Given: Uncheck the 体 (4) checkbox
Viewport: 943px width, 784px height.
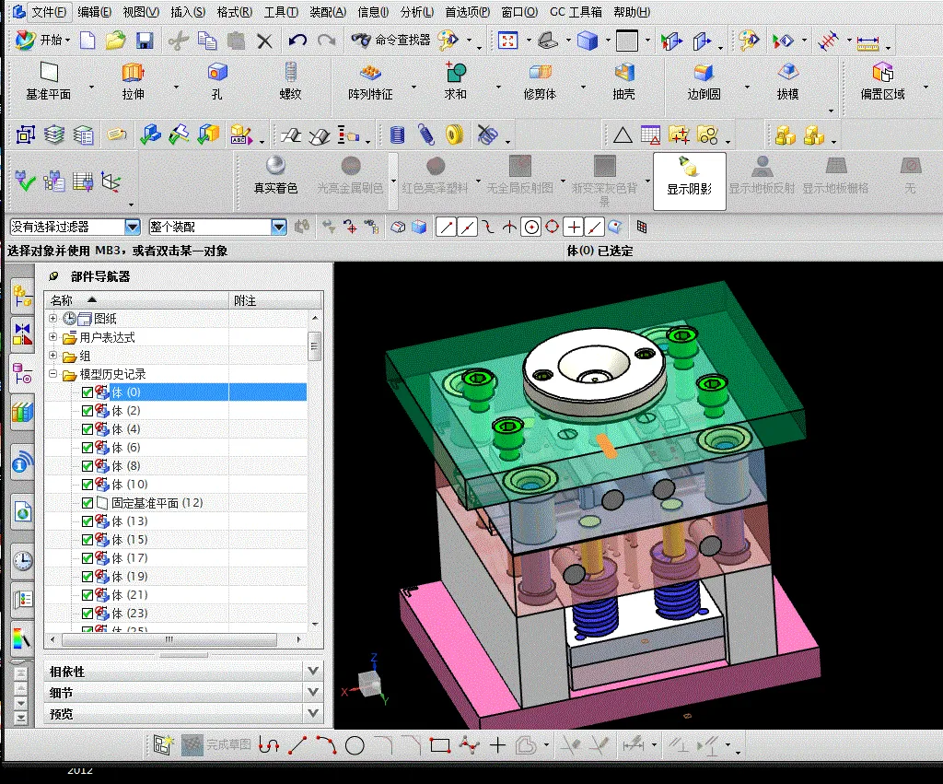Looking at the screenshot, I should (87, 429).
